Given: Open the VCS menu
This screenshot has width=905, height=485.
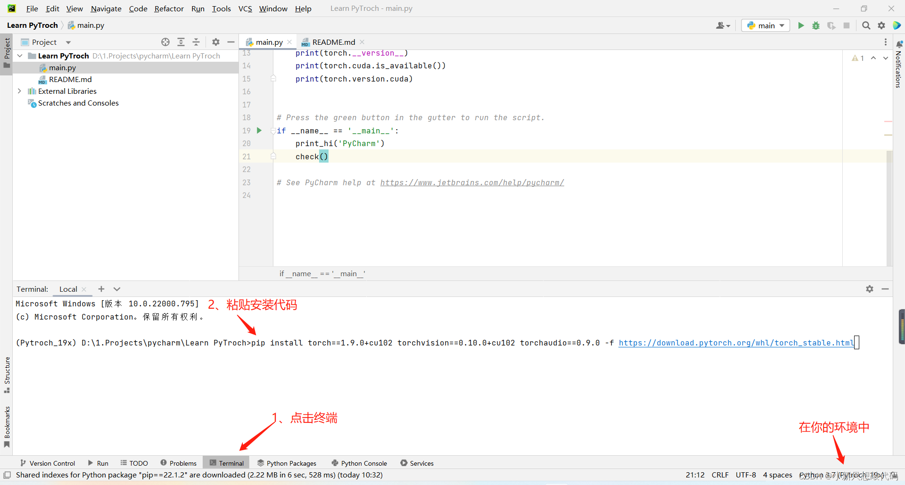Looking at the screenshot, I should 245,8.
